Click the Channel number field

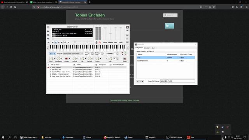coord(114,54)
